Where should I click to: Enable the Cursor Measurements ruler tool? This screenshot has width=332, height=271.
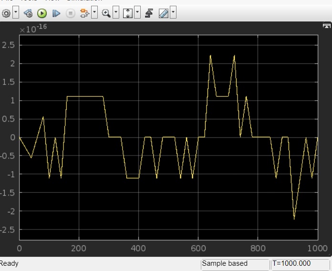click(163, 13)
